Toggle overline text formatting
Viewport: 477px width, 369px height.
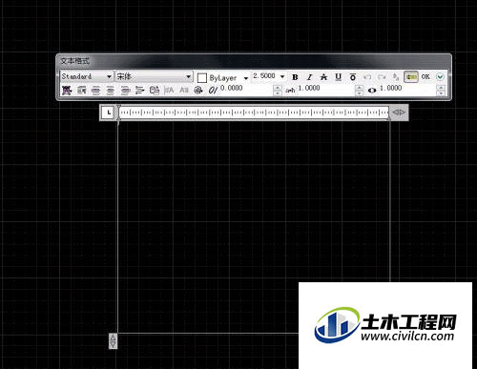point(353,77)
